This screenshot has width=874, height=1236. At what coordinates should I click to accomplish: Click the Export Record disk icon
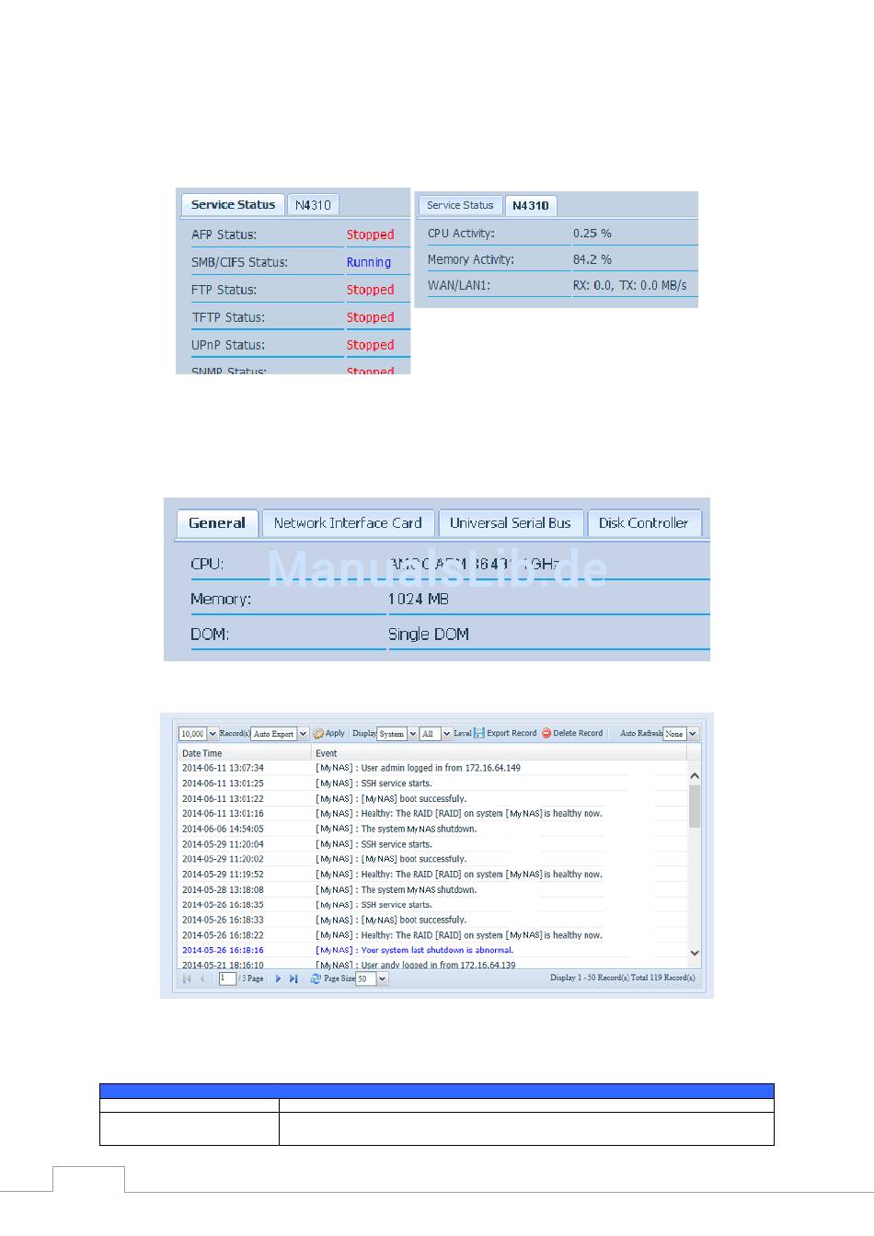pyautogui.click(x=479, y=733)
